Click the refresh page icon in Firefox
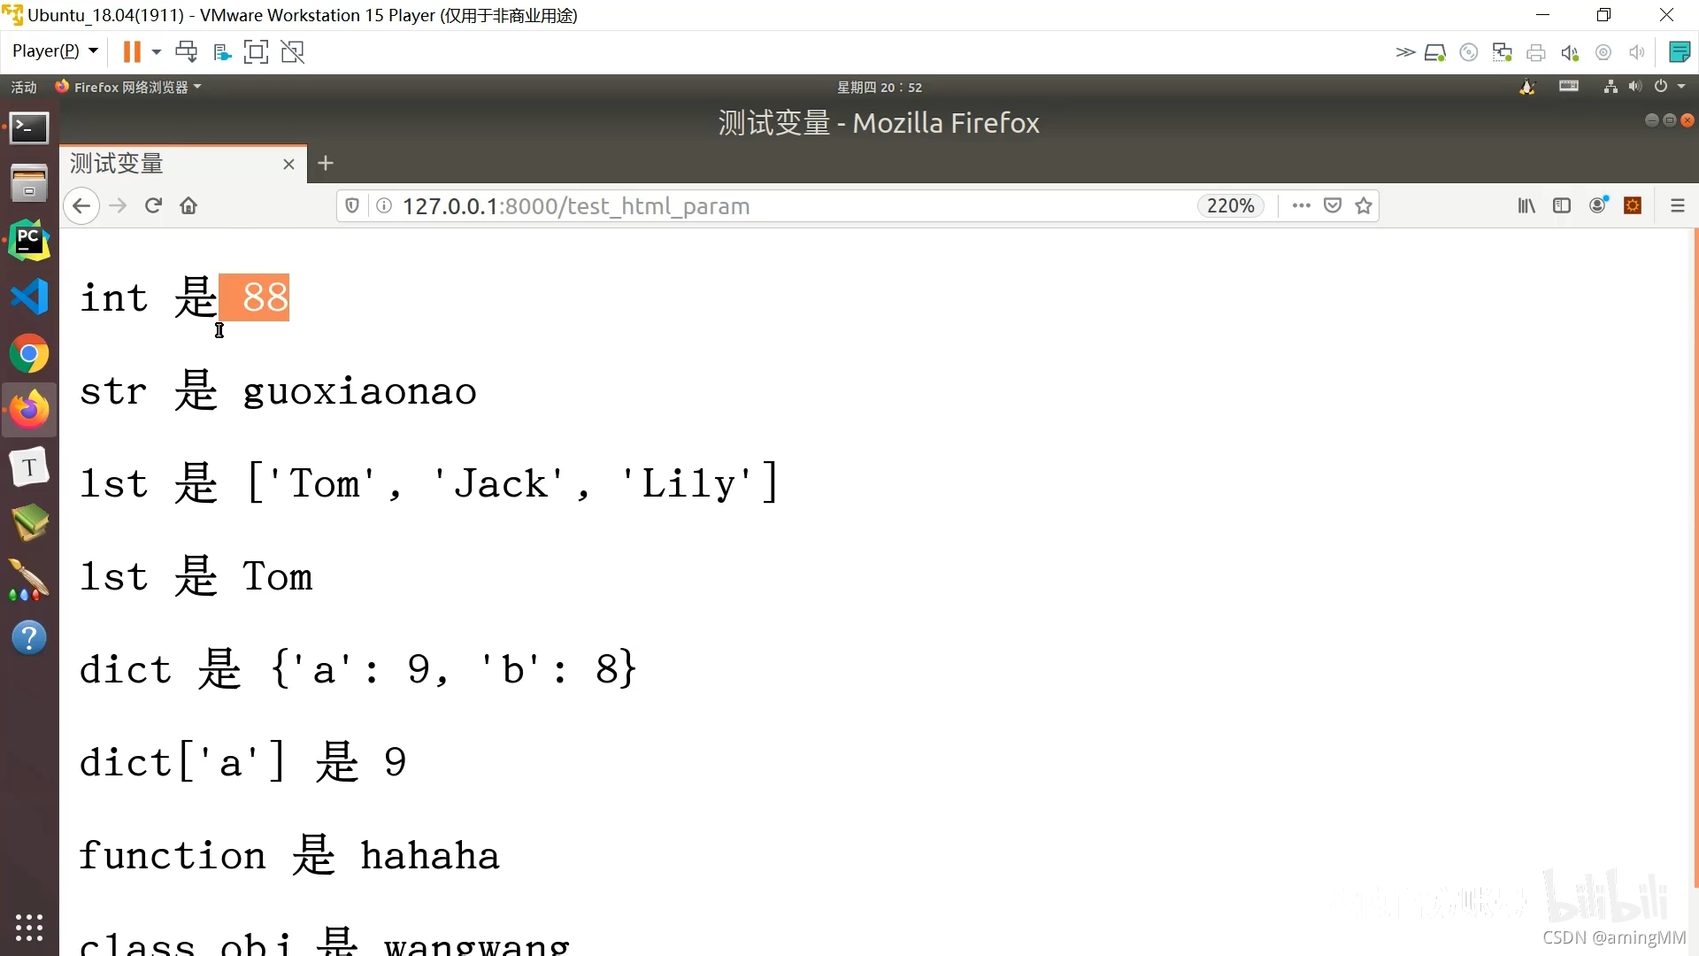 click(153, 205)
